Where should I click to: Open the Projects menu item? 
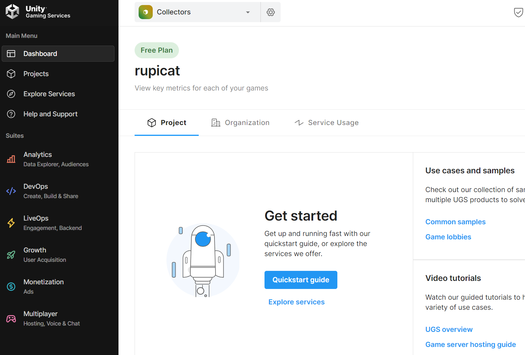click(x=58, y=74)
